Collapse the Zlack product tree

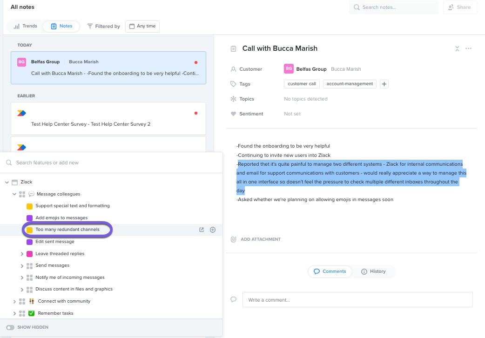(x=7, y=183)
